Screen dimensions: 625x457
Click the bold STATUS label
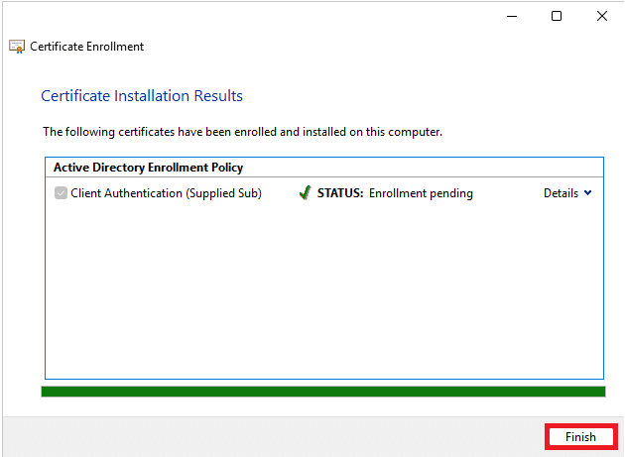340,193
